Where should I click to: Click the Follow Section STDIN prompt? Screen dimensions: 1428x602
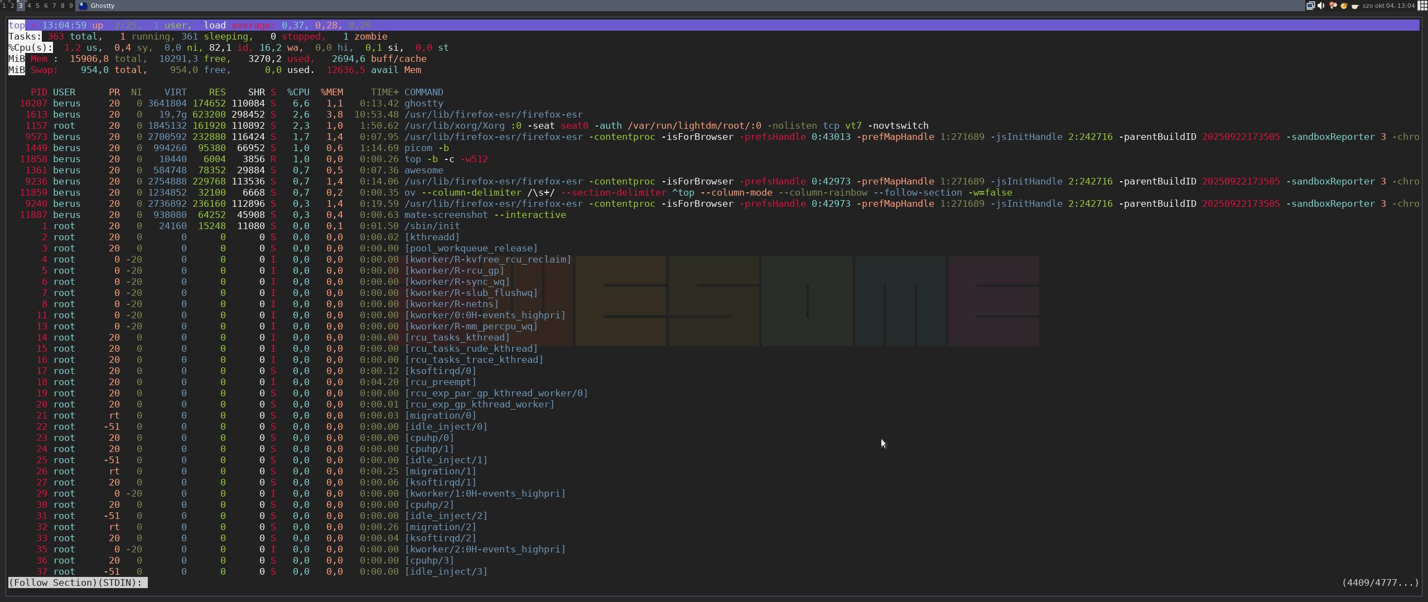tap(77, 582)
